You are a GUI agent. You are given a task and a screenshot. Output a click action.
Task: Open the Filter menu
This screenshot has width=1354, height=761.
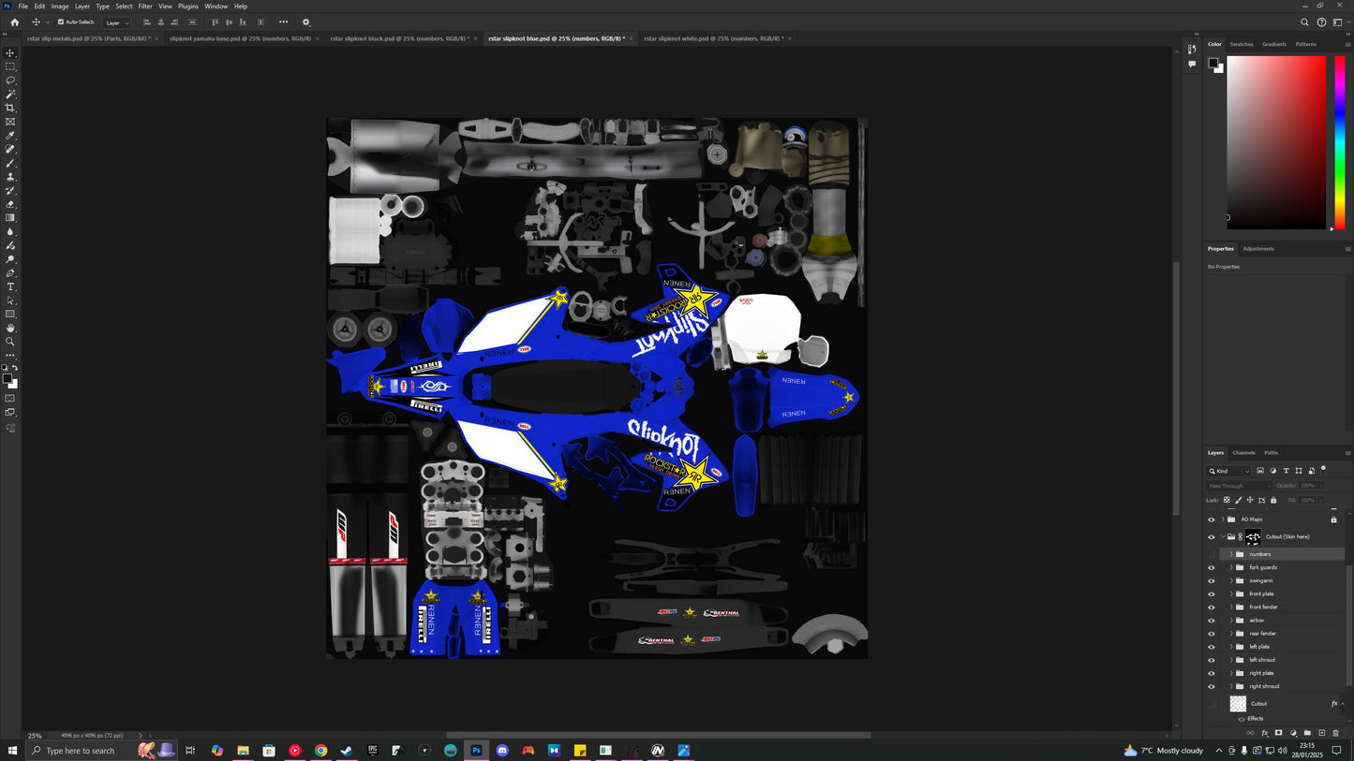145,6
